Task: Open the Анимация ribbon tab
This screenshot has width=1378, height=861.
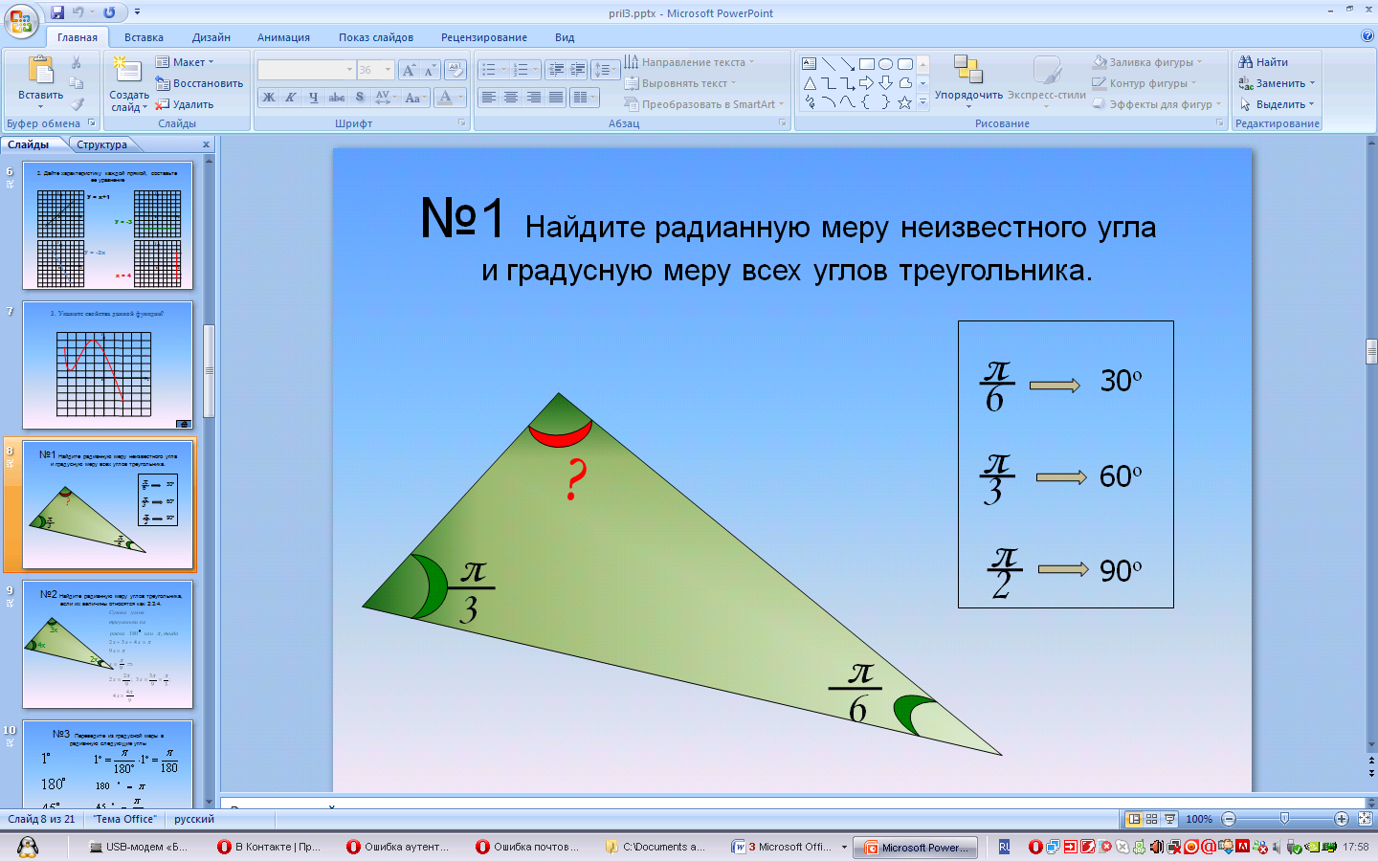Action: (283, 37)
